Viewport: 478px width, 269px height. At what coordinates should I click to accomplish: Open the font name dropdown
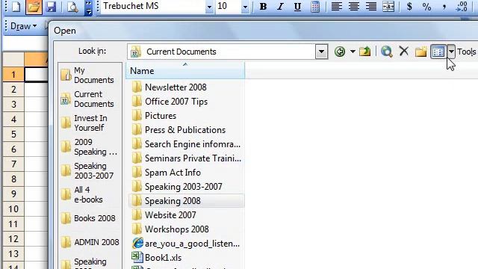[209, 7]
